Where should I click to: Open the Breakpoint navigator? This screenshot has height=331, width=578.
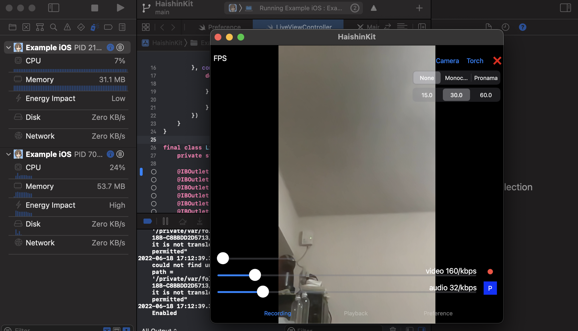(108, 27)
